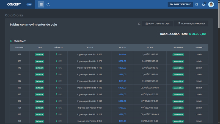The width and height of the screenshot is (220, 124).
Task: Click the EFE cash icon in order 144 row
Action: [x=56, y=74]
